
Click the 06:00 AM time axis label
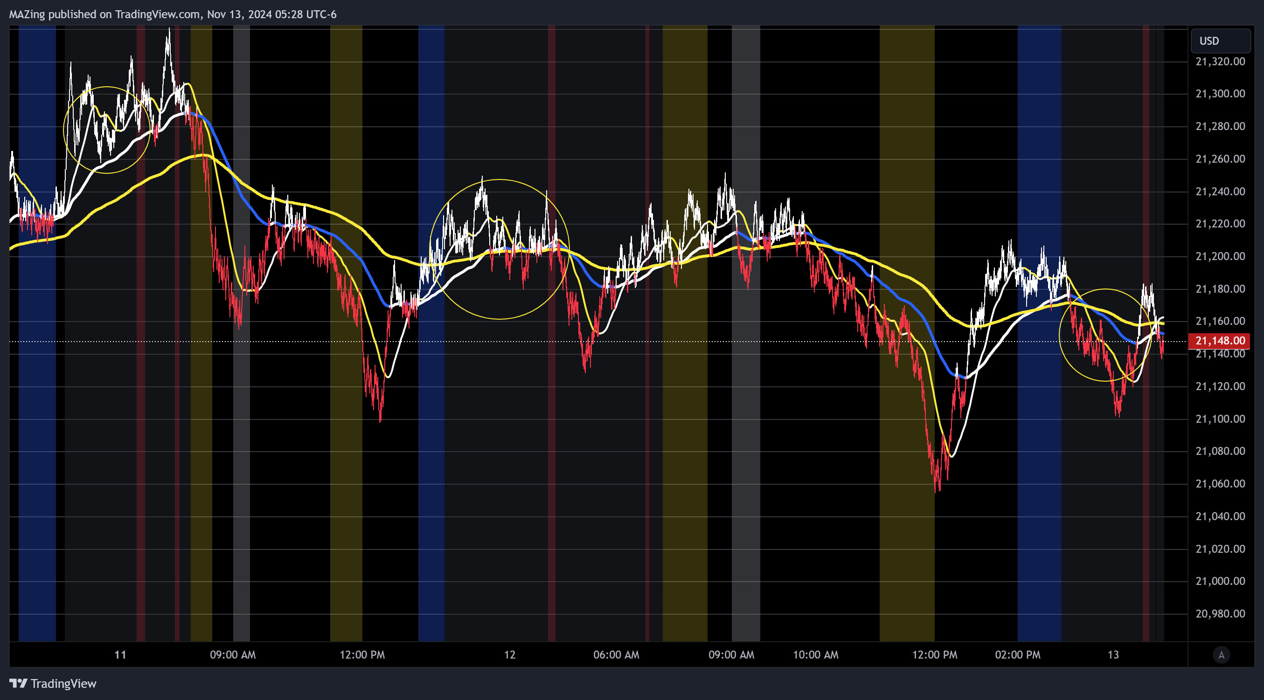(616, 654)
